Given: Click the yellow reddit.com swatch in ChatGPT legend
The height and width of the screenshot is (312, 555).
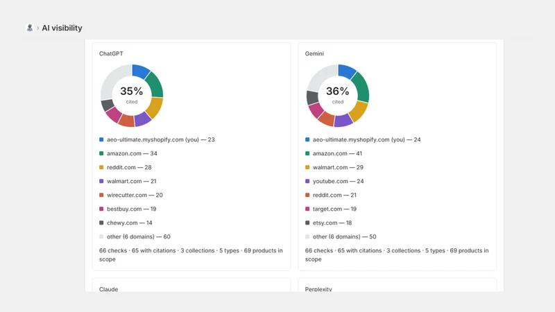Looking at the screenshot, I should click(101, 167).
